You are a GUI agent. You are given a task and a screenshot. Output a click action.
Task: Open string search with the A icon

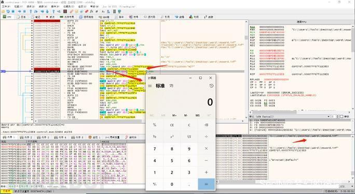103,11
